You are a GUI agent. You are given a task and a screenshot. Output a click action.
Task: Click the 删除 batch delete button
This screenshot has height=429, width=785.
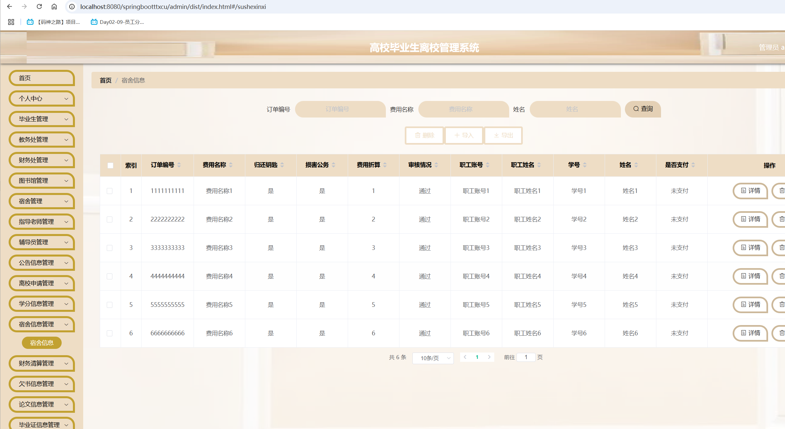pyautogui.click(x=425, y=135)
